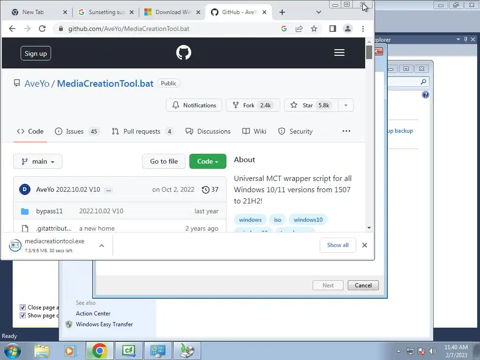Fork the repository
Screen dimensions: 480x360
[x=253, y=105]
